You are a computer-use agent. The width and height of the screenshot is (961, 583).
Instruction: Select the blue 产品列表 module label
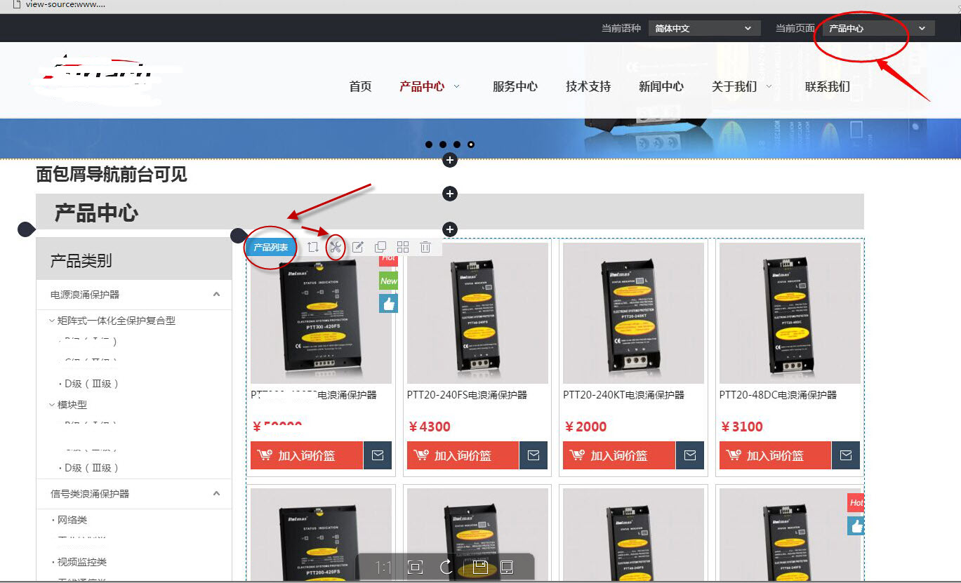tap(271, 248)
